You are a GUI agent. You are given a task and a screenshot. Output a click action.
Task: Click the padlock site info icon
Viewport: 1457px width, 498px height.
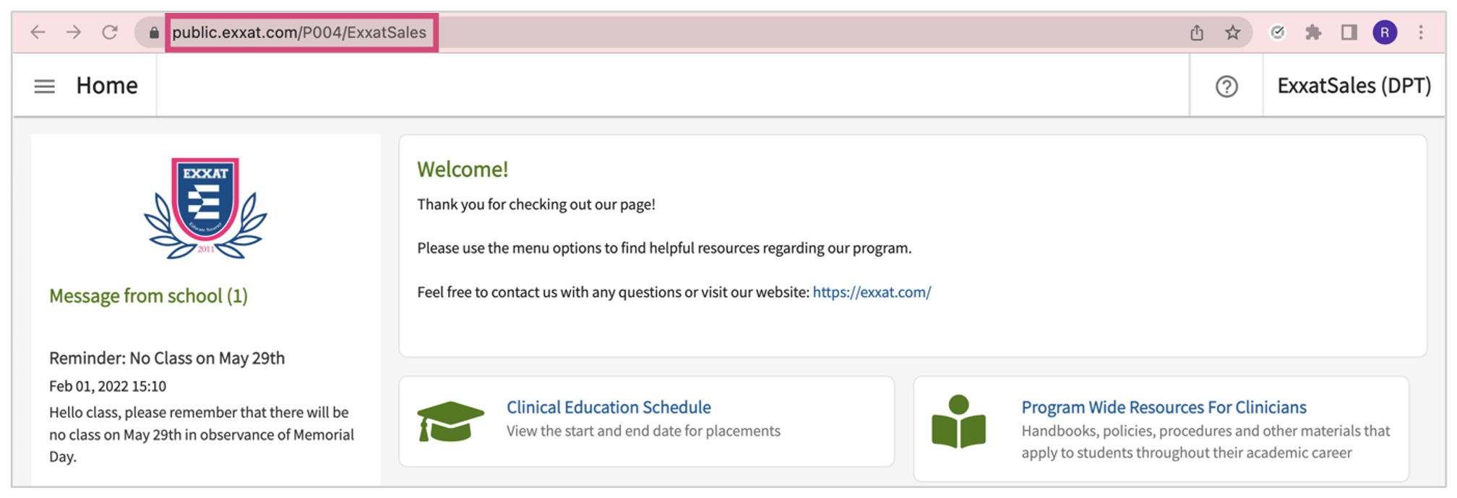pyautogui.click(x=154, y=32)
